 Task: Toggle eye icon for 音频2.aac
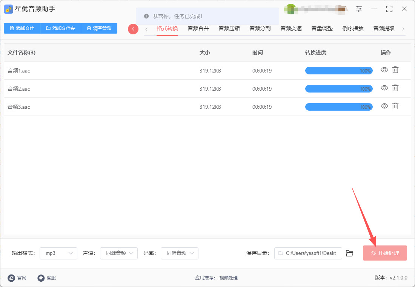pyautogui.click(x=384, y=88)
